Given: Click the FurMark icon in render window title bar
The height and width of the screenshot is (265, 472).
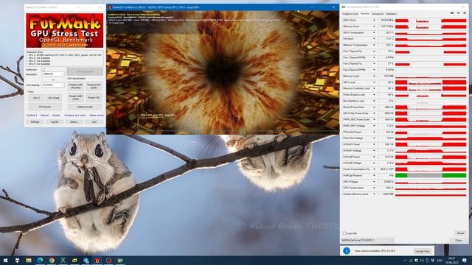Looking at the screenshot, I should (110, 7).
